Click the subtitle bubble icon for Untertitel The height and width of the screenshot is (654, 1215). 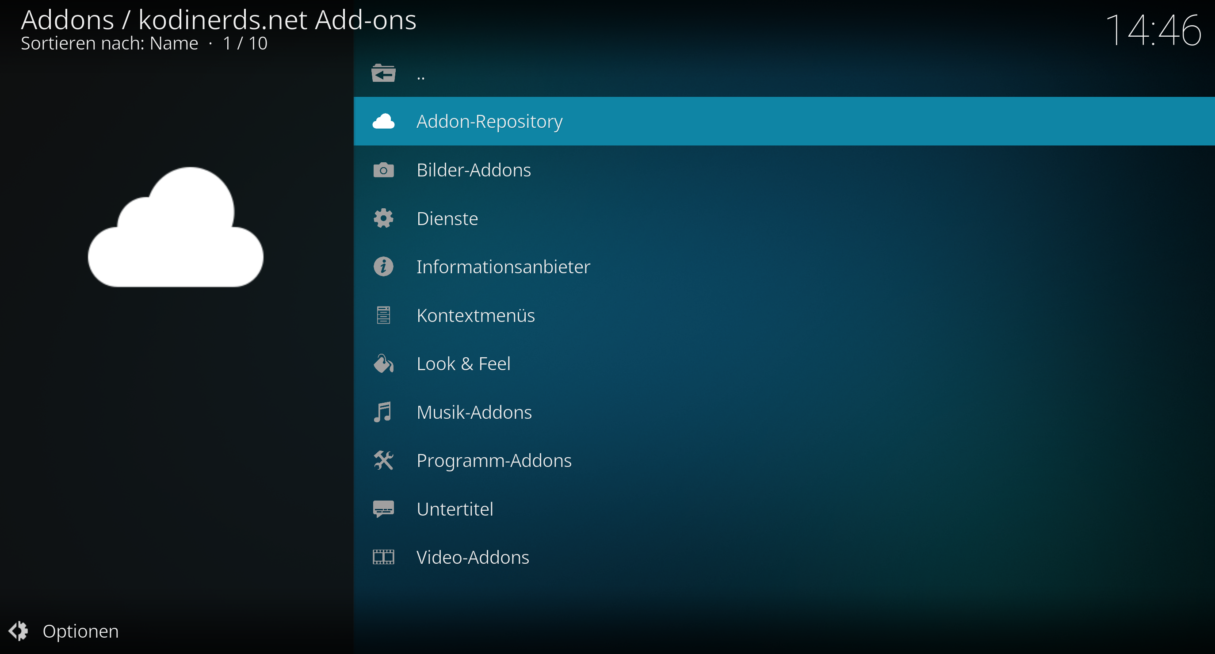383,509
